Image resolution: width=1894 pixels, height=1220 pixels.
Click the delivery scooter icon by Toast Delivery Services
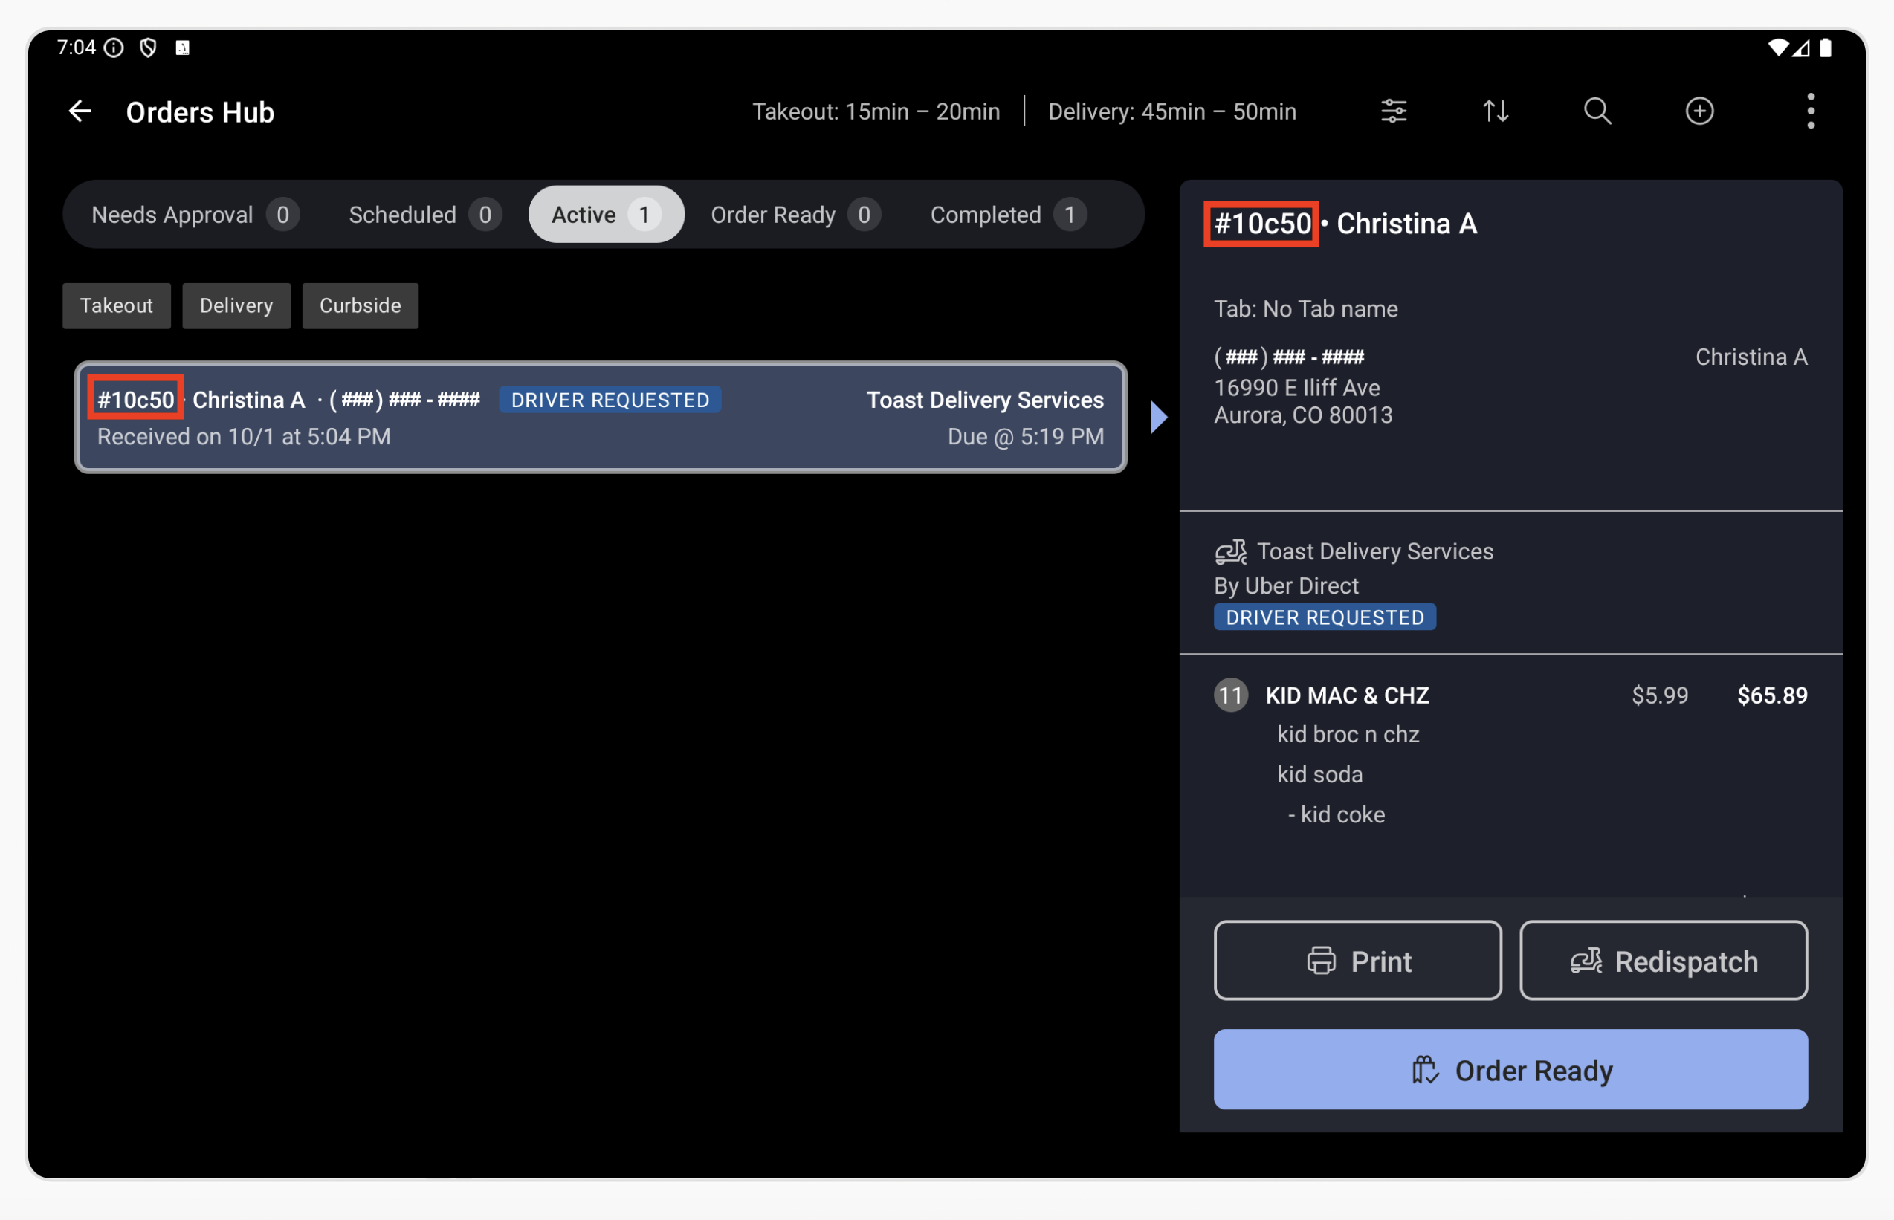point(1230,551)
